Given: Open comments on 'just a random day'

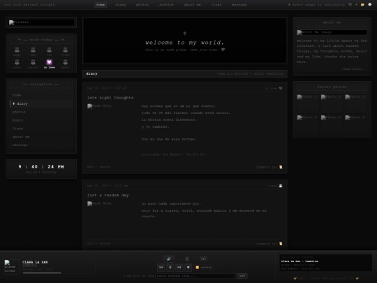Looking at the screenshot, I should click(266, 244).
